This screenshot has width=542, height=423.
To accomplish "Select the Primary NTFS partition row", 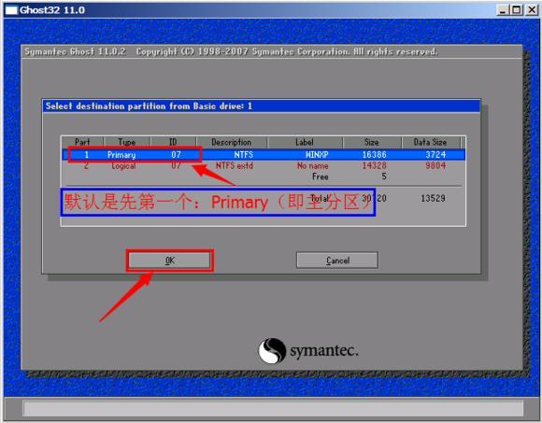I will (x=264, y=154).
